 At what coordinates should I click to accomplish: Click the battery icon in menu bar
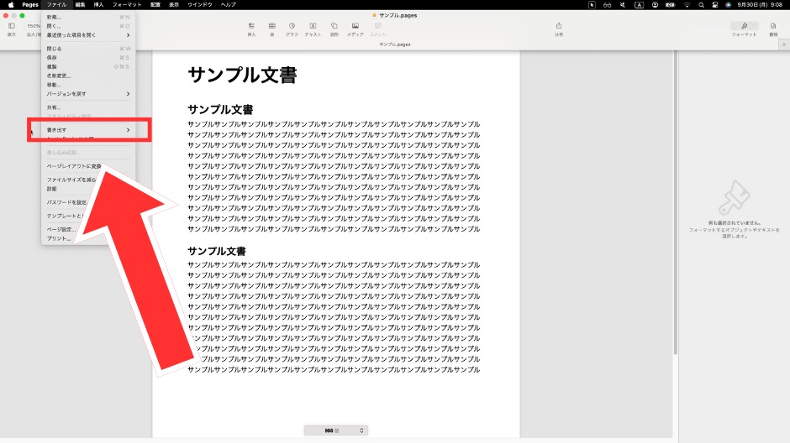point(670,4)
